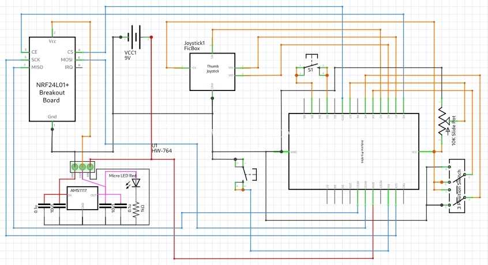This screenshot has height=265, width=488.
Task: Select the Micro LED Red diode symbol
Action: (x=136, y=183)
